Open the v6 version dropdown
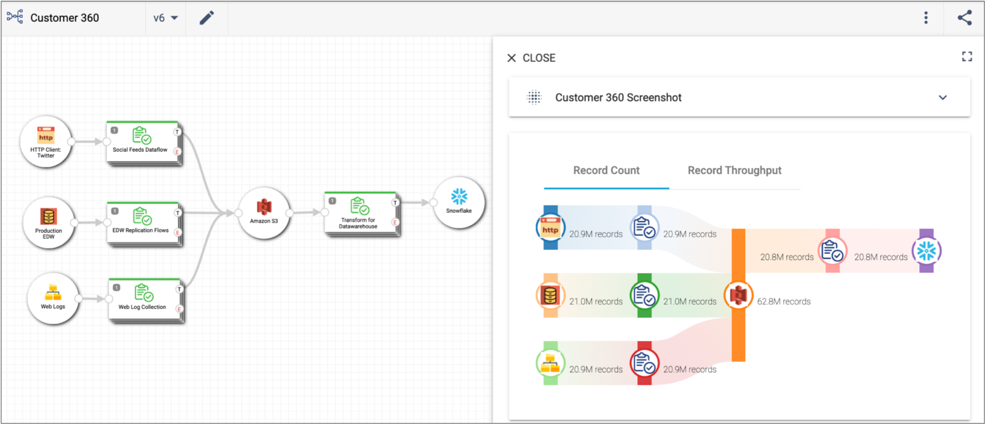This screenshot has height=424, width=985. point(165,18)
